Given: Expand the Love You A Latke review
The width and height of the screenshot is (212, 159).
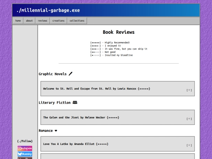Looking at the screenshot, I should point(189,145).
